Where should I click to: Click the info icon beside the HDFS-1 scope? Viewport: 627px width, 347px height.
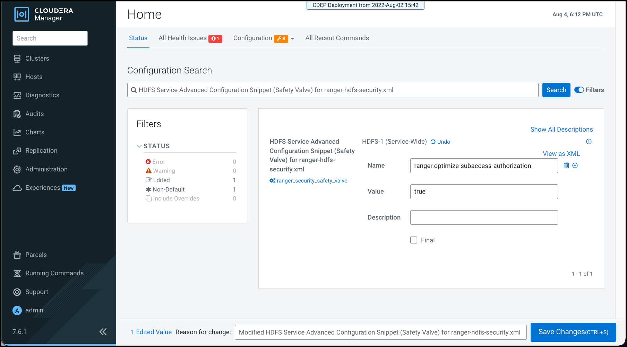(x=589, y=142)
